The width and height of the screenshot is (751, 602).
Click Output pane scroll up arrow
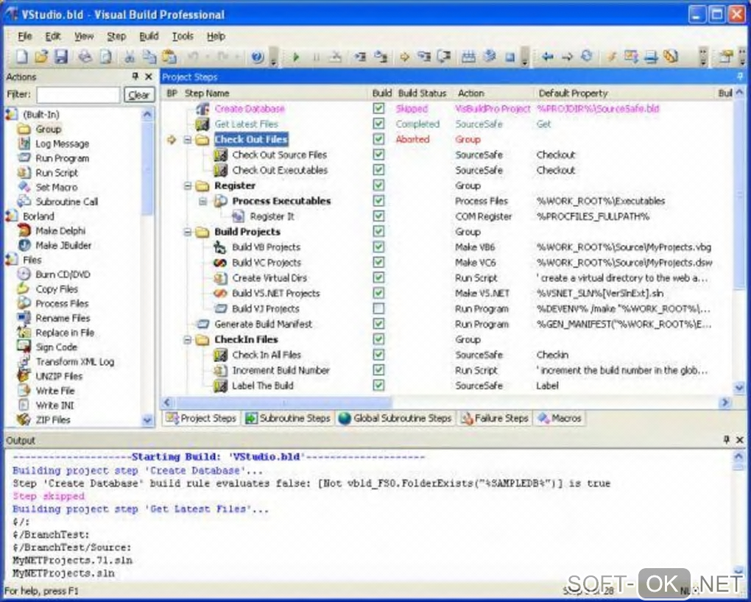739,456
